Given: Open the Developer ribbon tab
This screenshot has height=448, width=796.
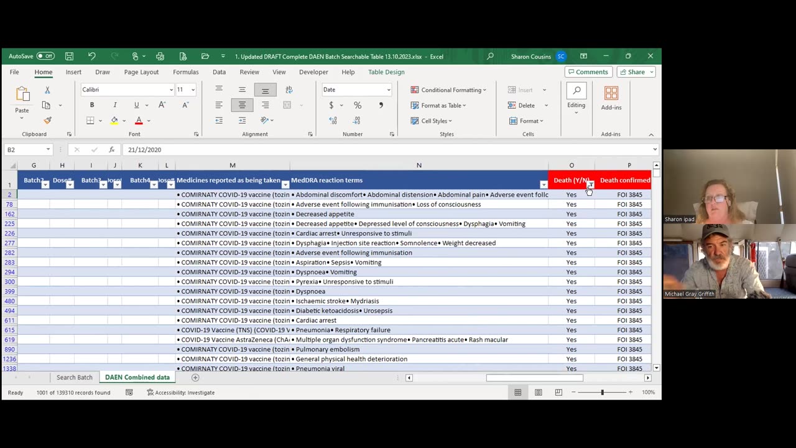Looking at the screenshot, I should [x=313, y=72].
